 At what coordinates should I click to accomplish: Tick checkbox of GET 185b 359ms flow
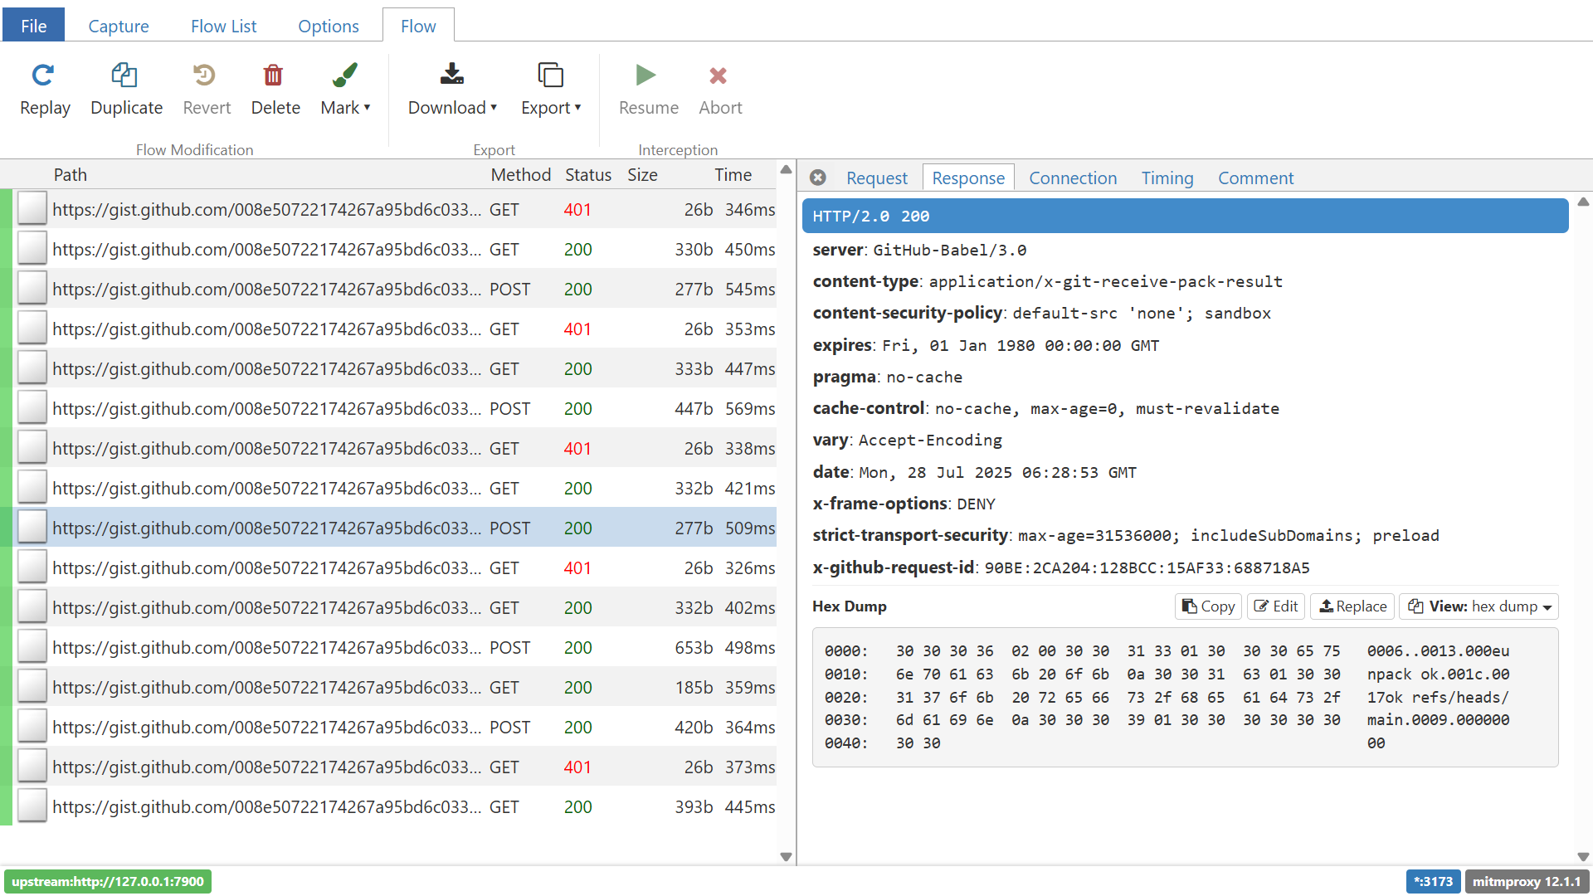[x=32, y=687]
